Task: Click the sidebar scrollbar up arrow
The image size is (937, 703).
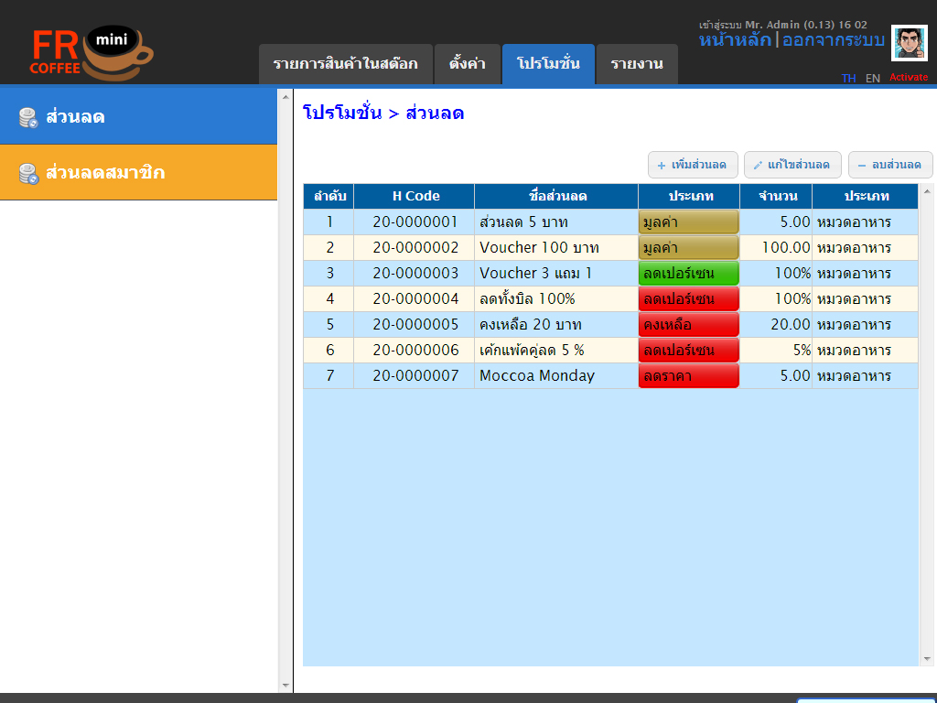Action: [285, 97]
